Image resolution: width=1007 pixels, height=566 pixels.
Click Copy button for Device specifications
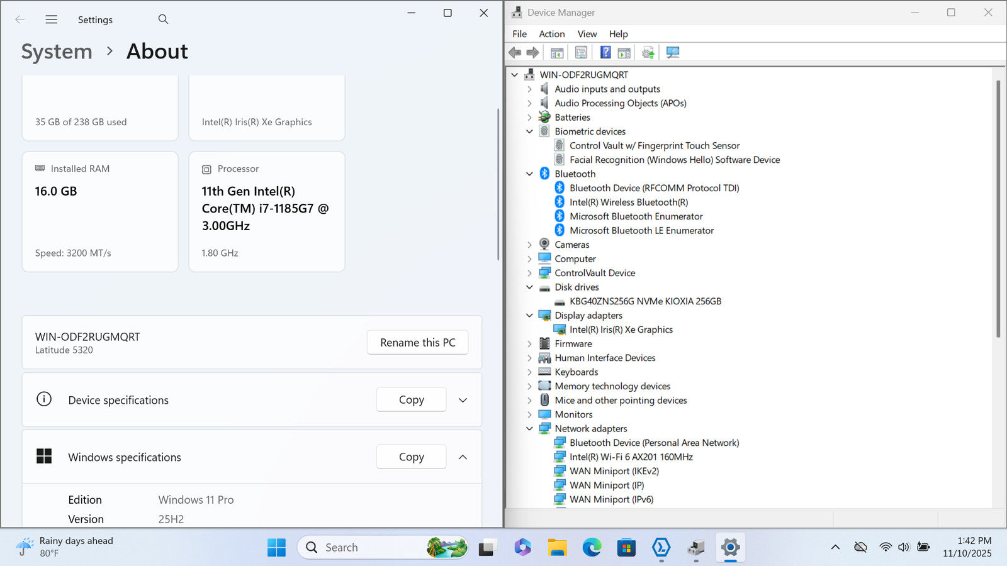(x=411, y=400)
